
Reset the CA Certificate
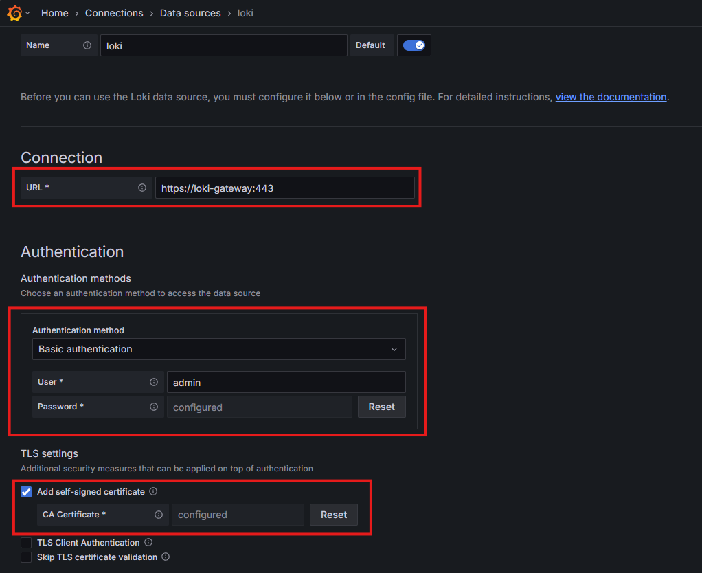point(333,515)
